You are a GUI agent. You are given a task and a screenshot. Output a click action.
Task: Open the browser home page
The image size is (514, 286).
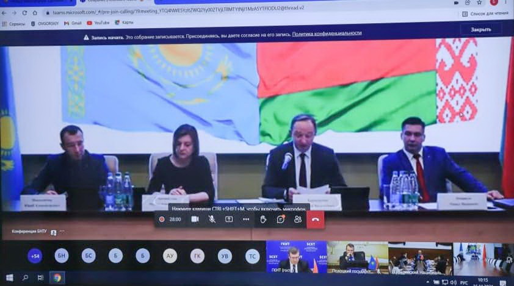pyautogui.click(x=35, y=13)
